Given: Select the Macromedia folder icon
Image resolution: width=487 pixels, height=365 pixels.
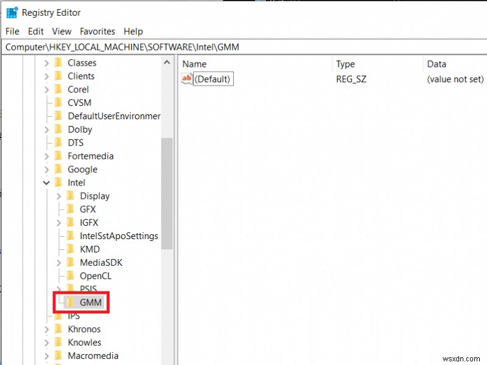Looking at the screenshot, I should click(58, 356).
